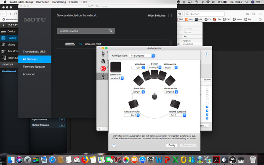Uncheck the bottommost checked Stumm checkbox
Image resolution: width=264 pixels, height=165 pixels.
click(x=207, y=118)
